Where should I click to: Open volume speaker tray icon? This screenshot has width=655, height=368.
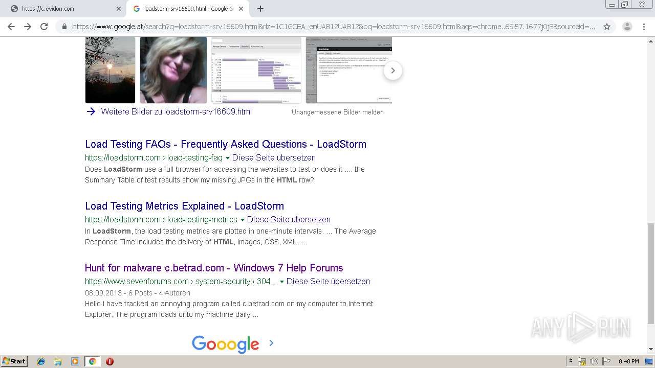(x=594, y=361)
